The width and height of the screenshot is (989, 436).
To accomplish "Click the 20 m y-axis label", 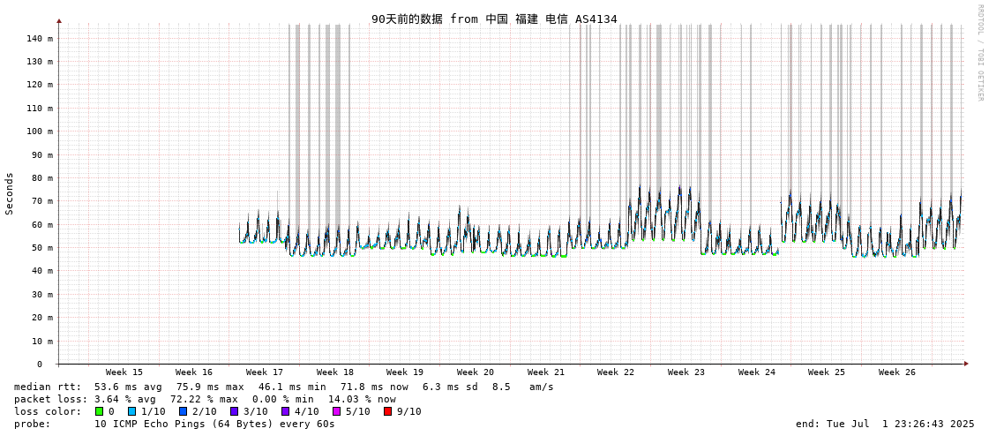I will point(42,318).
